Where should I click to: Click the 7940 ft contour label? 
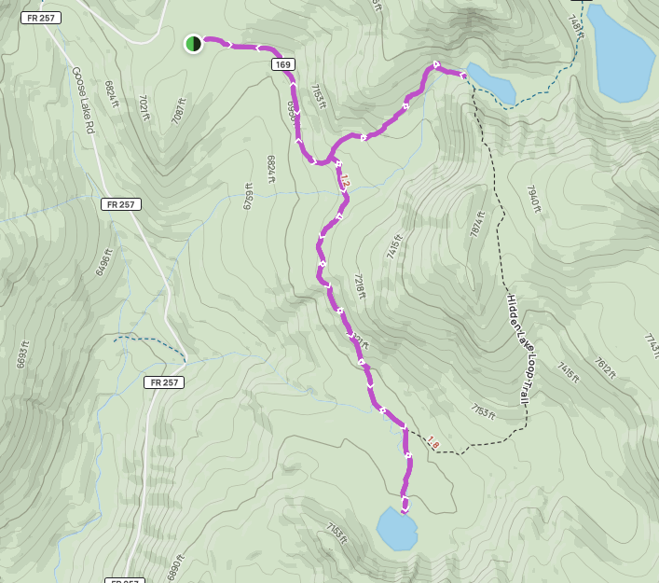pos(533,199)
